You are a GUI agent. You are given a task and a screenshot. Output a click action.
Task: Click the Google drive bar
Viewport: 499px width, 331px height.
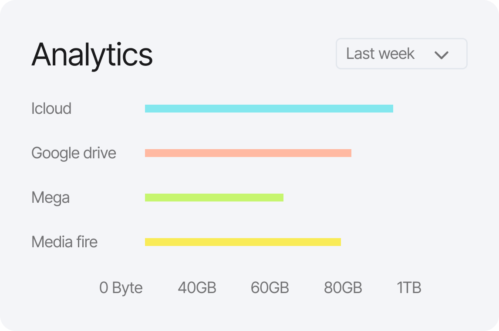coord(247,153)
